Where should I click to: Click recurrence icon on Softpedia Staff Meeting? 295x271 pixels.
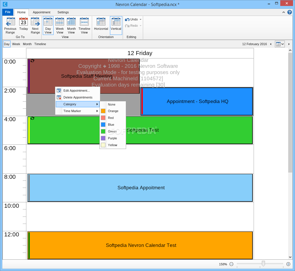[32, 61]
